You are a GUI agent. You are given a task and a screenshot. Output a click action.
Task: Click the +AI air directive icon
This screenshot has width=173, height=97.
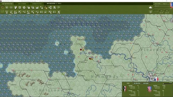click(54, 12)
